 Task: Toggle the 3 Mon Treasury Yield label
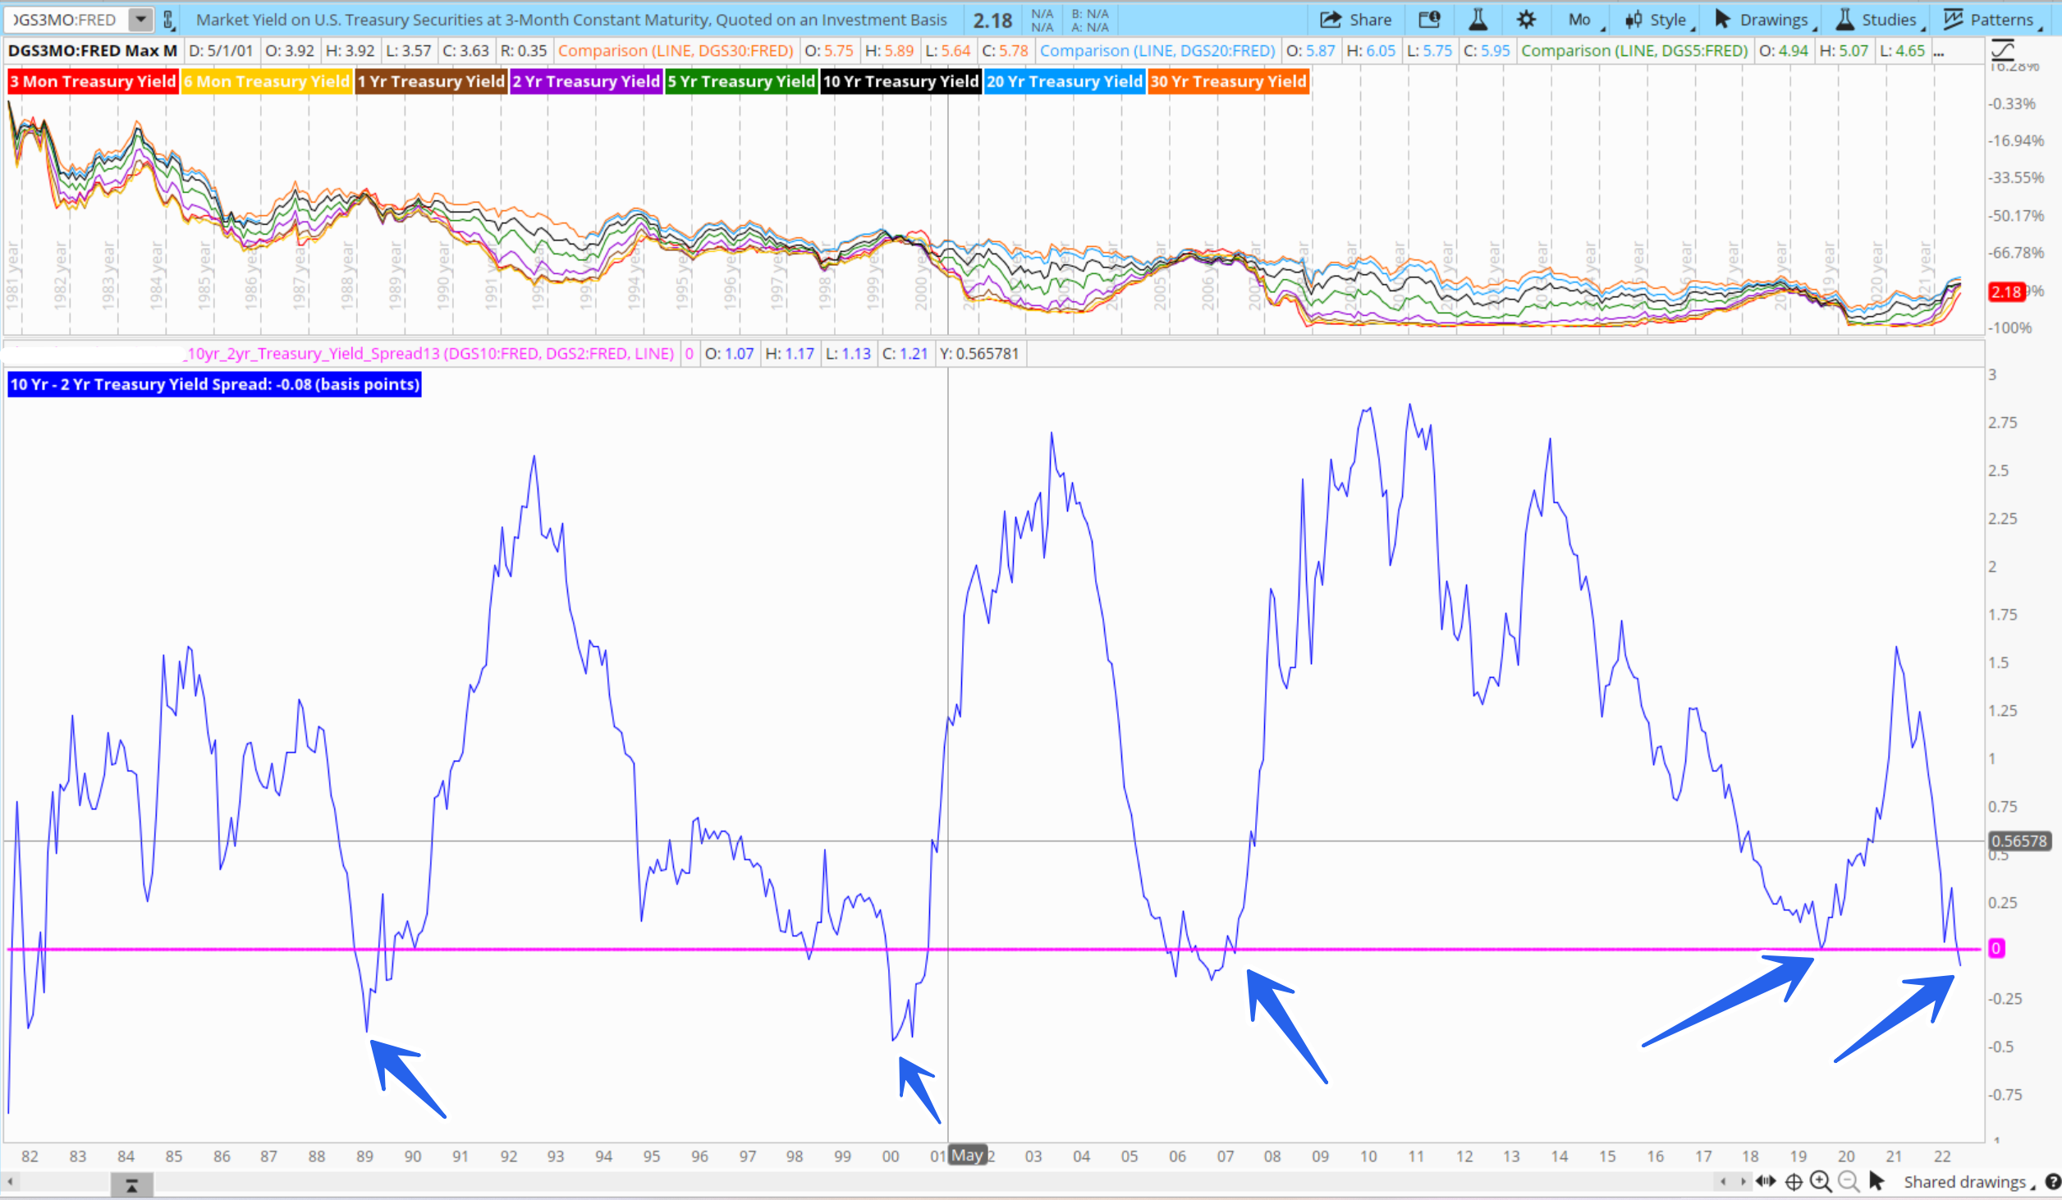(92, 81)
